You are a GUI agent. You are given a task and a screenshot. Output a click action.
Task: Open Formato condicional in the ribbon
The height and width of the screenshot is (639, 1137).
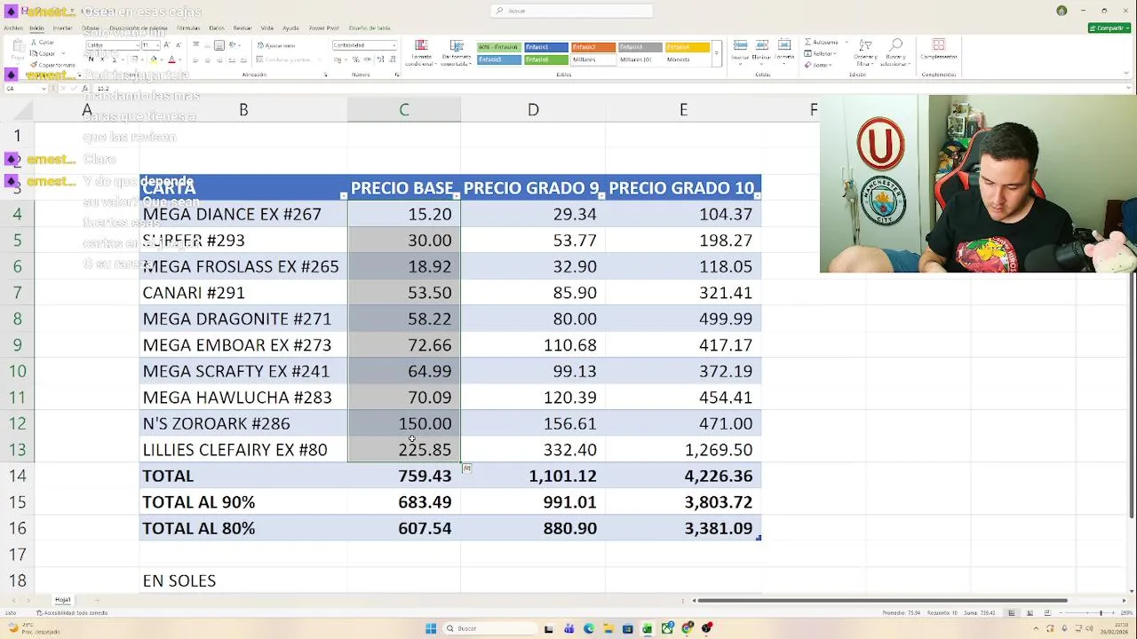(x=421, y=53)
